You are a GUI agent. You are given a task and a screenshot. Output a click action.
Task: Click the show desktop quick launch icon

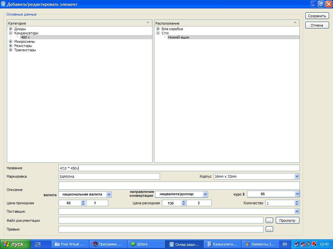pos(38,244)
